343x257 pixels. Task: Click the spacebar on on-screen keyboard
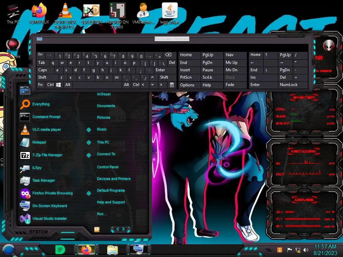tap(97, 85)
